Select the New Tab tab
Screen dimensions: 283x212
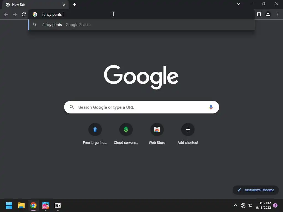[35, 5]
